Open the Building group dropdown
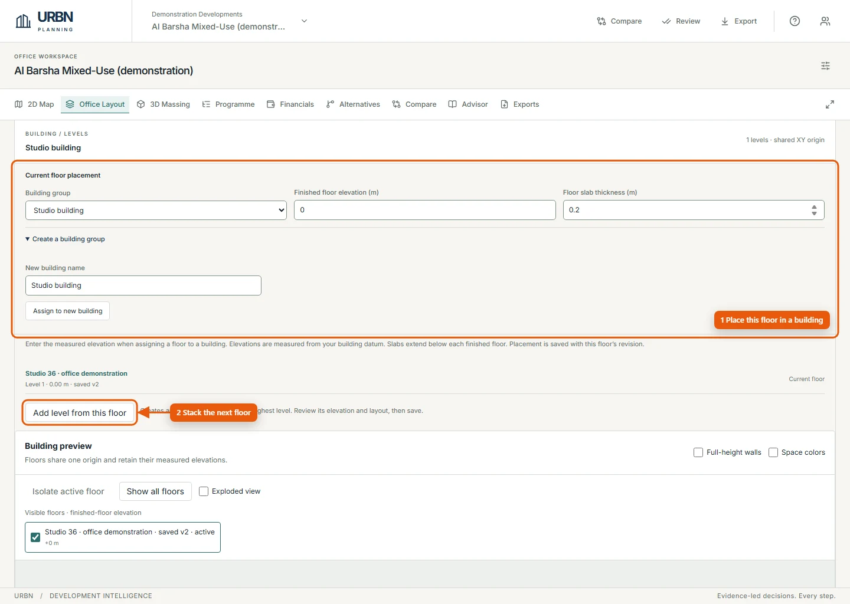This screenshot has height=604, width=850. click(156, 211)
